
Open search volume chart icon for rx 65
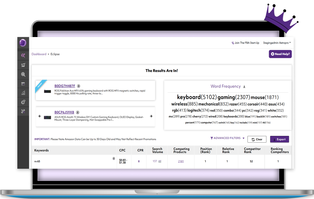(160, 161)
